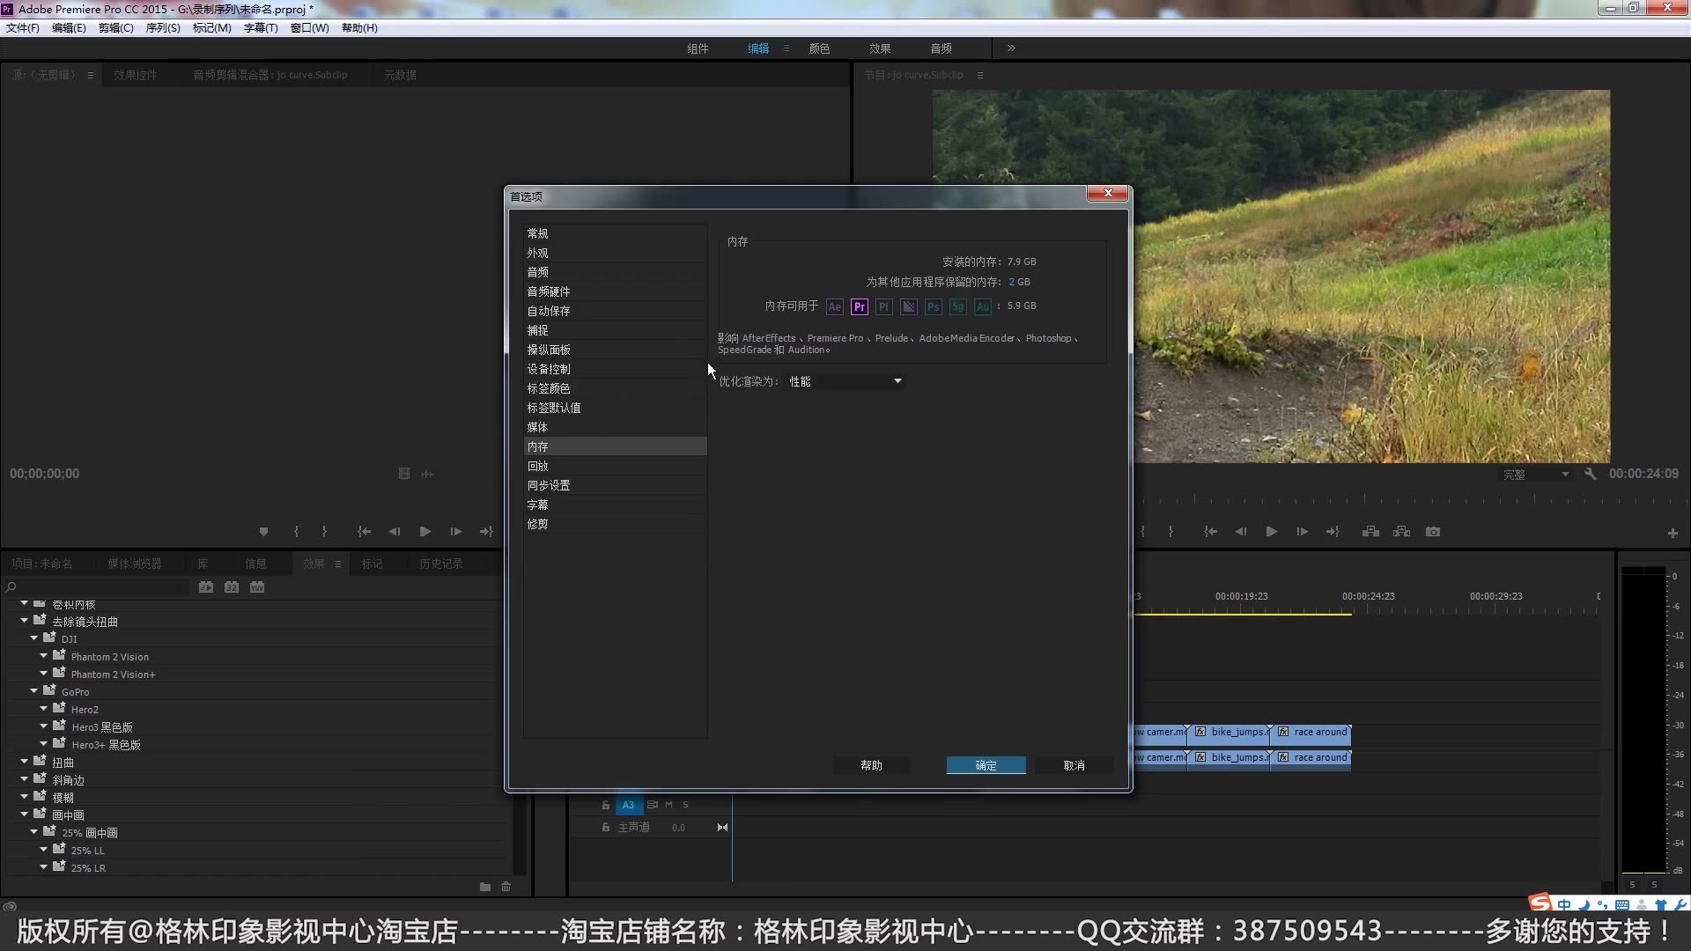
Task: Open the optimize rendering dropdown
Action: (845, 381)
